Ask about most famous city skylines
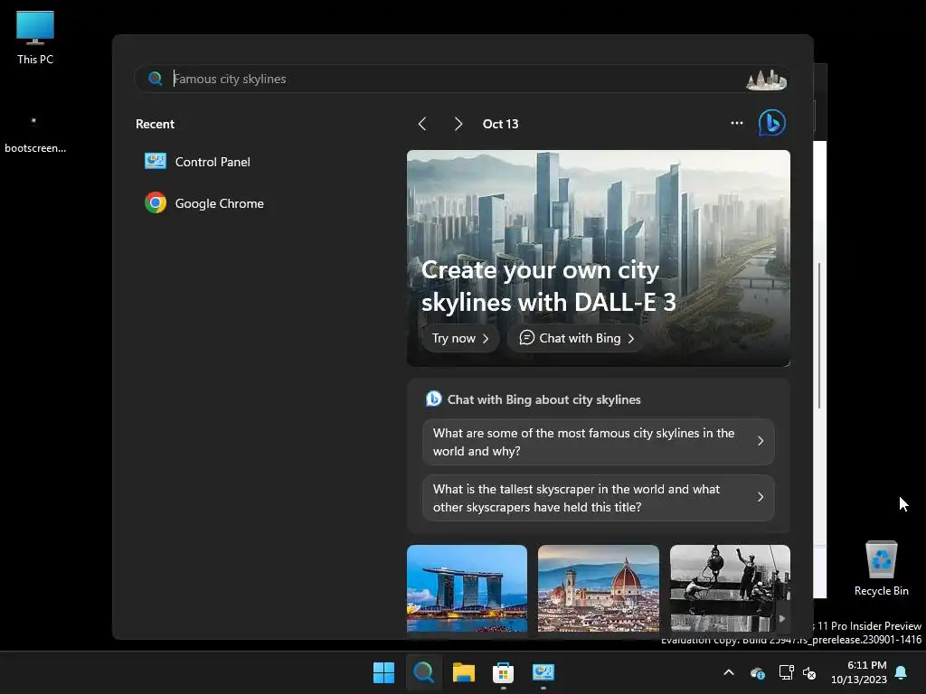Image resolution: width=926 pixels, height=694 pixels. [599, 442]
